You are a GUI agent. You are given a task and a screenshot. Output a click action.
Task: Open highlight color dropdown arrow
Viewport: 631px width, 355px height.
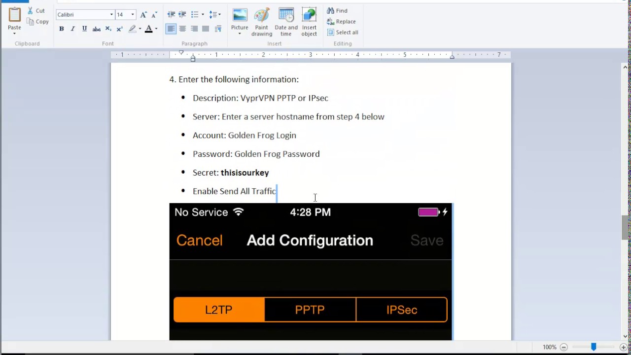coord(140,29)
